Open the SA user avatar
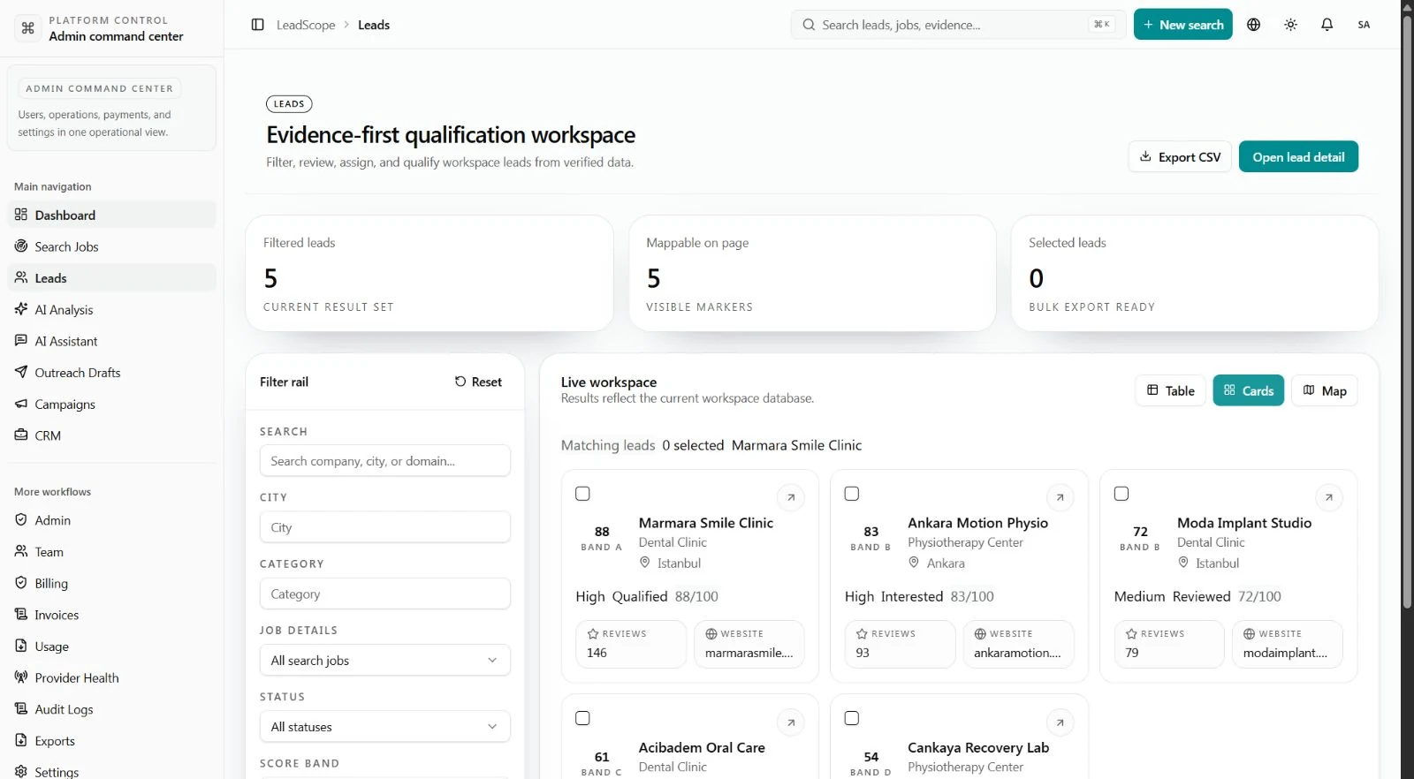 [1364, 25]
